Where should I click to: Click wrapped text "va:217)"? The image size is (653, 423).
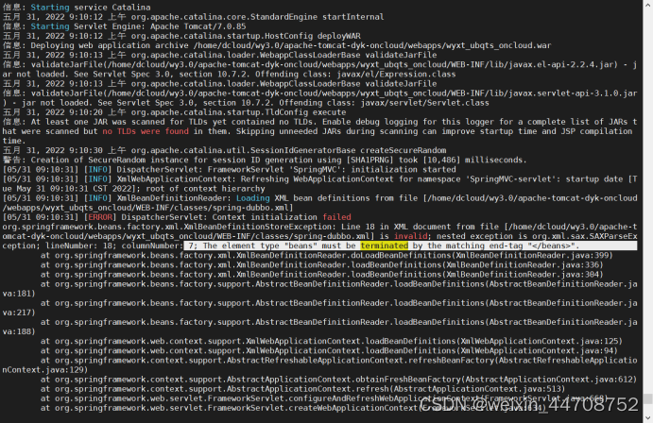[19, 313]
